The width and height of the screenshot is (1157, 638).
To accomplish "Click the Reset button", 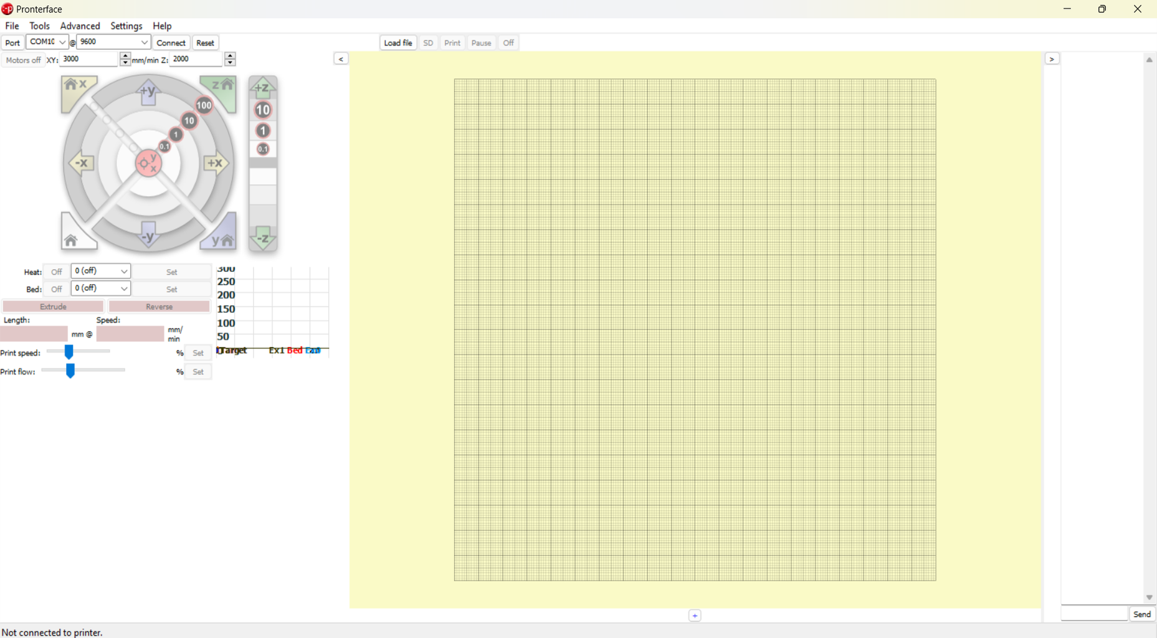I will (x=205, y=42).
